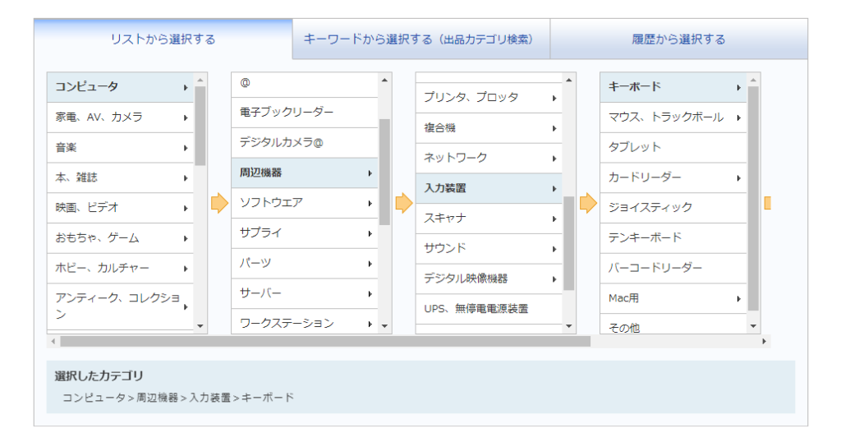This screenshot has height=442, width=841.
Task: Expand ソフトウェア subcategory
Action: click(x=304, y=203)
